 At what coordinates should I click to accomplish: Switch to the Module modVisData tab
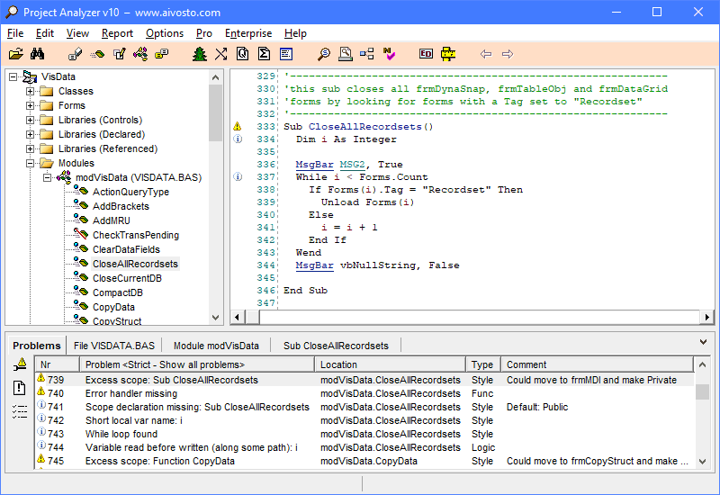tap(216, 346)
